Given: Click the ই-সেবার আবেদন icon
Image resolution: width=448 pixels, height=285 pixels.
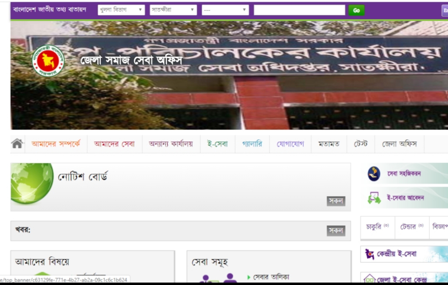Looking at the screenshot, I should click(x=374, y=198).
